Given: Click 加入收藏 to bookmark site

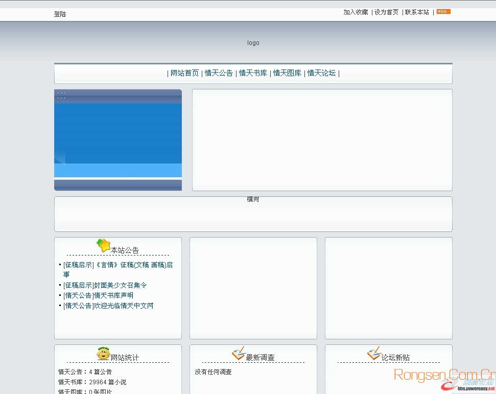Looking at the screenshot, I should click(356, 12).
